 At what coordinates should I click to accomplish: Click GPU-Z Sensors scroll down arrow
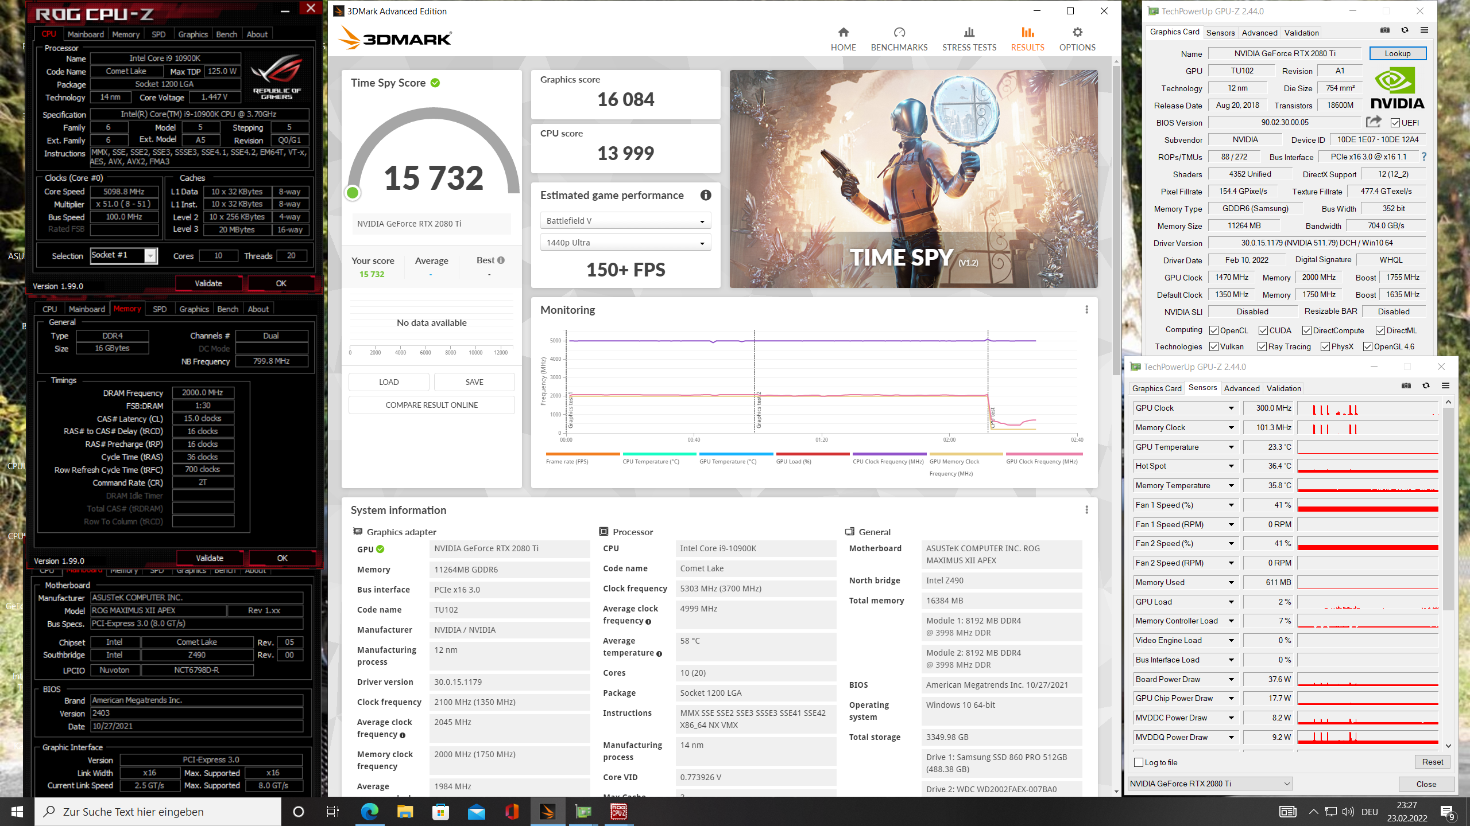tap(1448, 746)
